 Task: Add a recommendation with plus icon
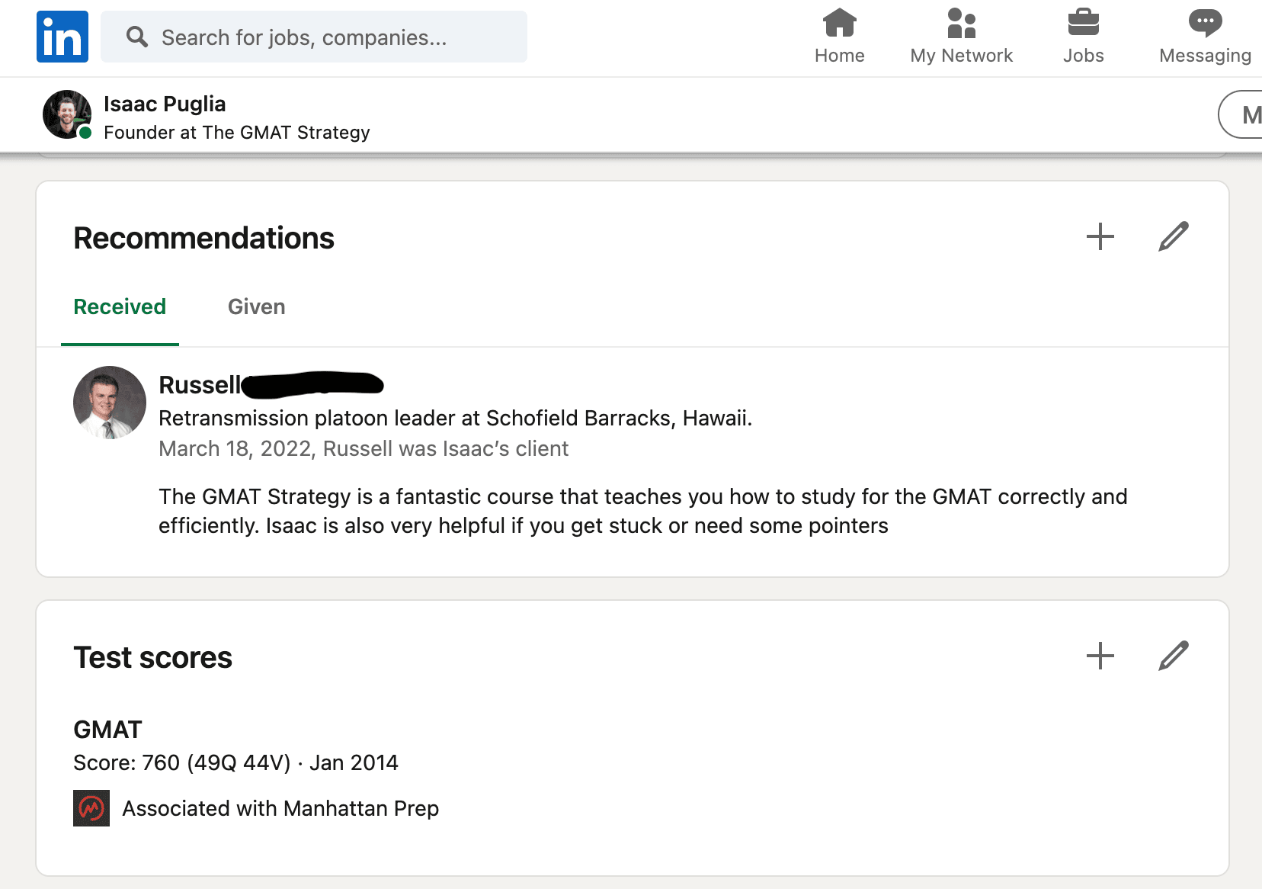tap(1100, 236)
